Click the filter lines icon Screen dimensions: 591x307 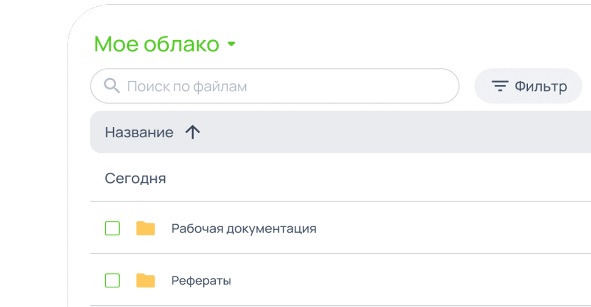tap(500, 87)
